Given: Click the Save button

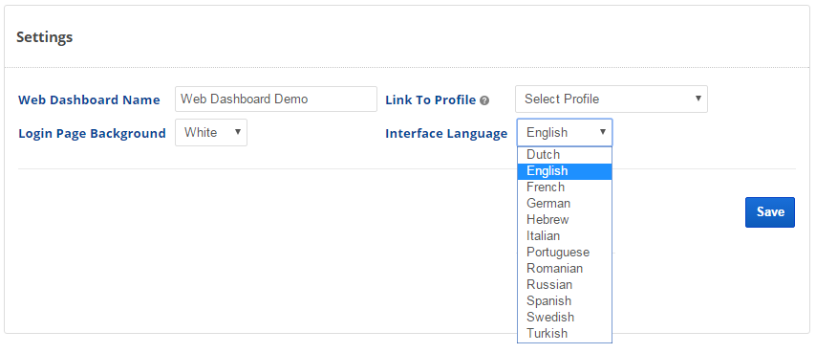Looking at the screenshot, I should [770, 212].
